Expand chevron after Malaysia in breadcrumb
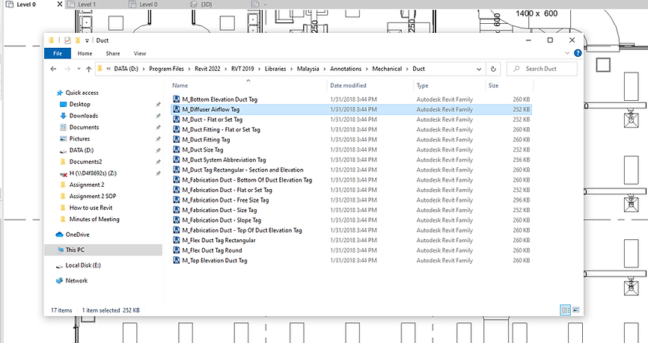The width and height of the screenshot is (648, 343). (x=325, y=69)
